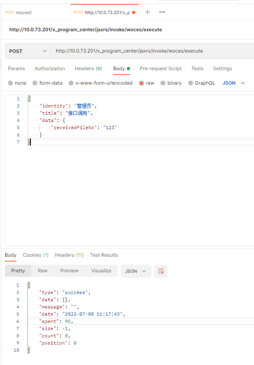
Task: Open the three-dots tab options menu
Action: [162, 12]
